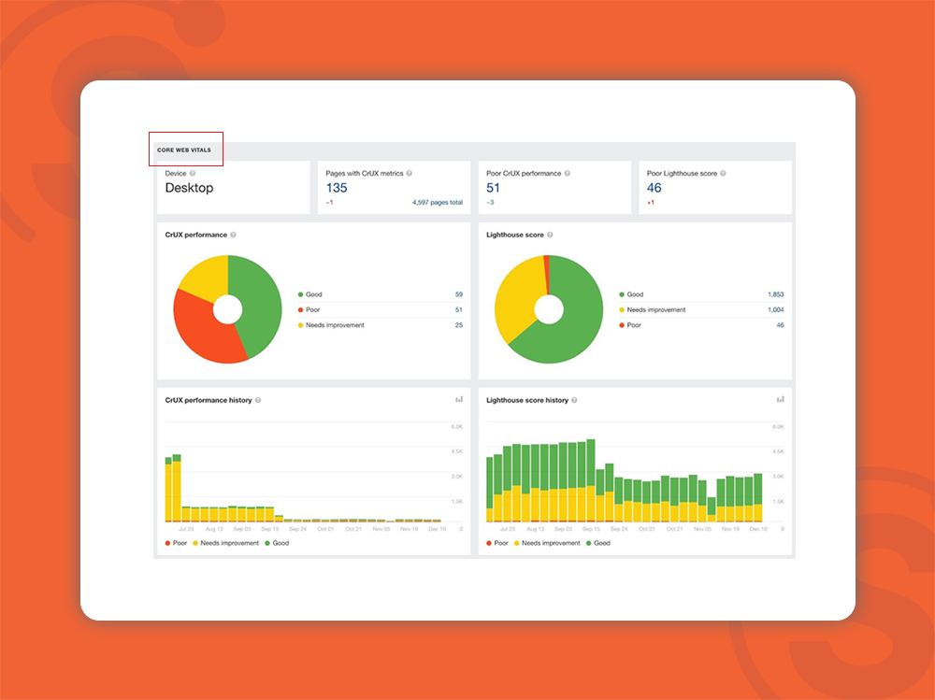Open the help icon next to CrUX performance pie title
Screen dimensions: 935x700
click(233, 235)
